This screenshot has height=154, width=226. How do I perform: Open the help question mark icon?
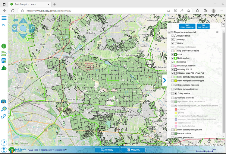pyautogui.click(x=4, y=143)
